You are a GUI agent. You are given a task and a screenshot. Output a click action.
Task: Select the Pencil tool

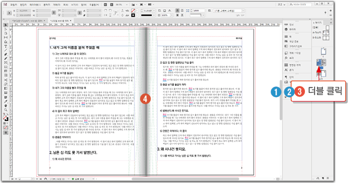tap(6, 59)
